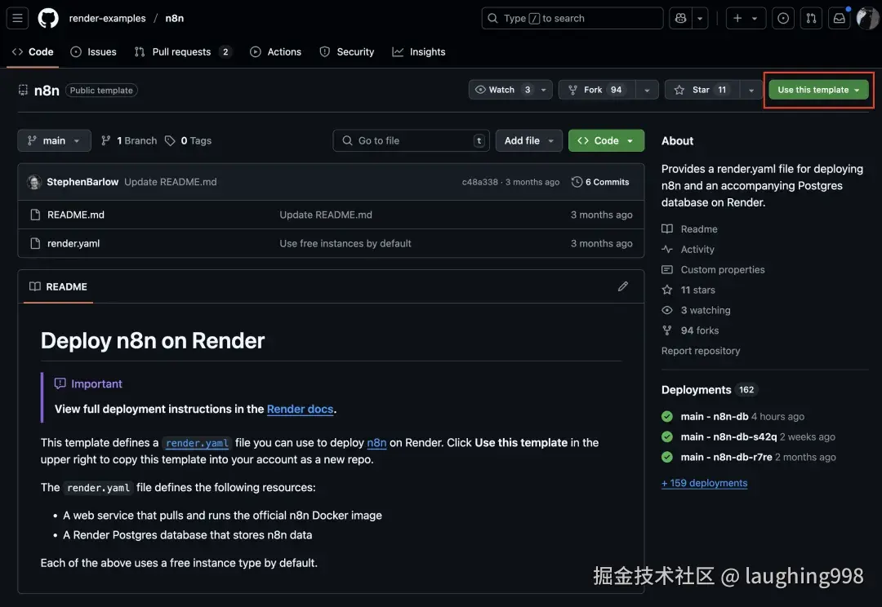Open the create new plus menu
The height and width of the screenshot is (607, 882).
point(746,18)
